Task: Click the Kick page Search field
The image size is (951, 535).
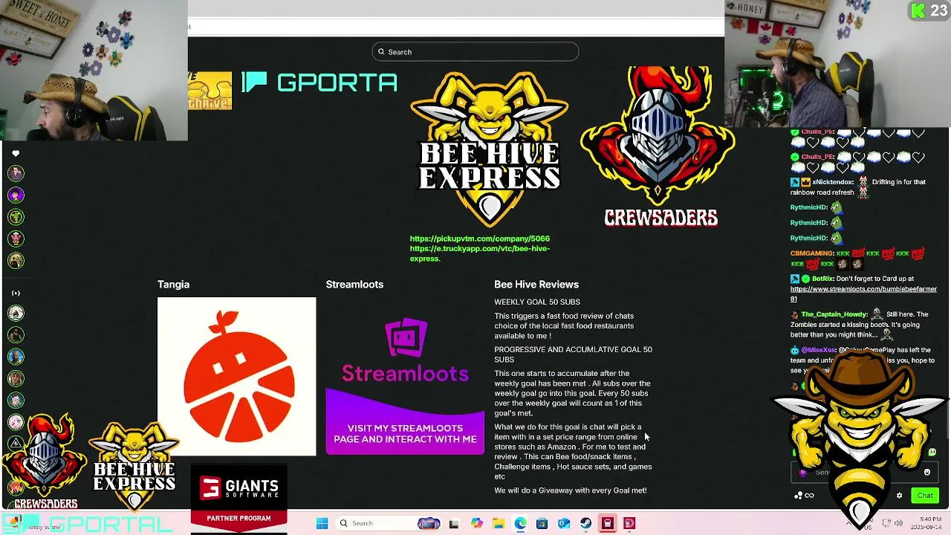Action: [x=475, y=51]
